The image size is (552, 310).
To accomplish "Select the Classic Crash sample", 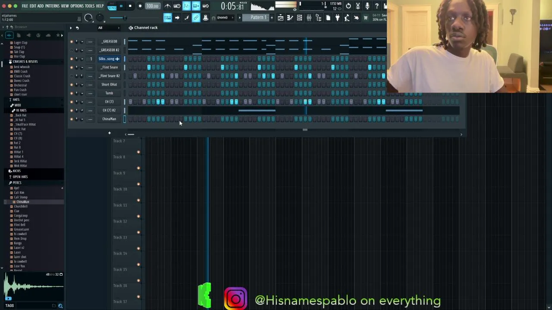I will pos(22,76).
